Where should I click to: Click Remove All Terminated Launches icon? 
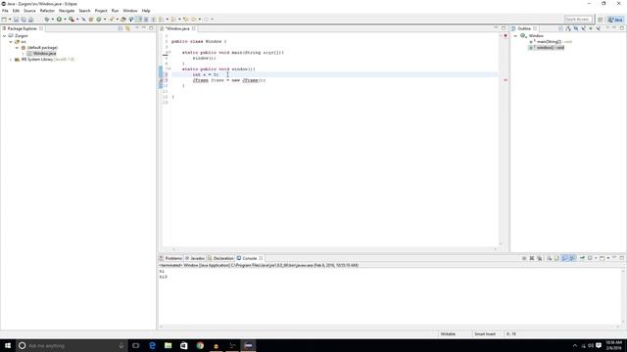click(540, 258)
